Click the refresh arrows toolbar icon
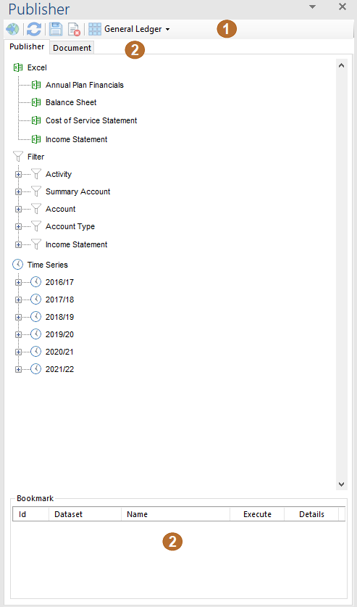The height and width of the screenshot is (607, 357). 34,29
